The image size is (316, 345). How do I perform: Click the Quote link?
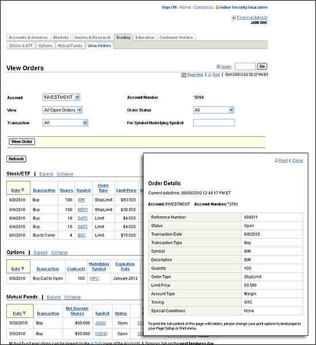pyautogui.click(x=226, y=67)
